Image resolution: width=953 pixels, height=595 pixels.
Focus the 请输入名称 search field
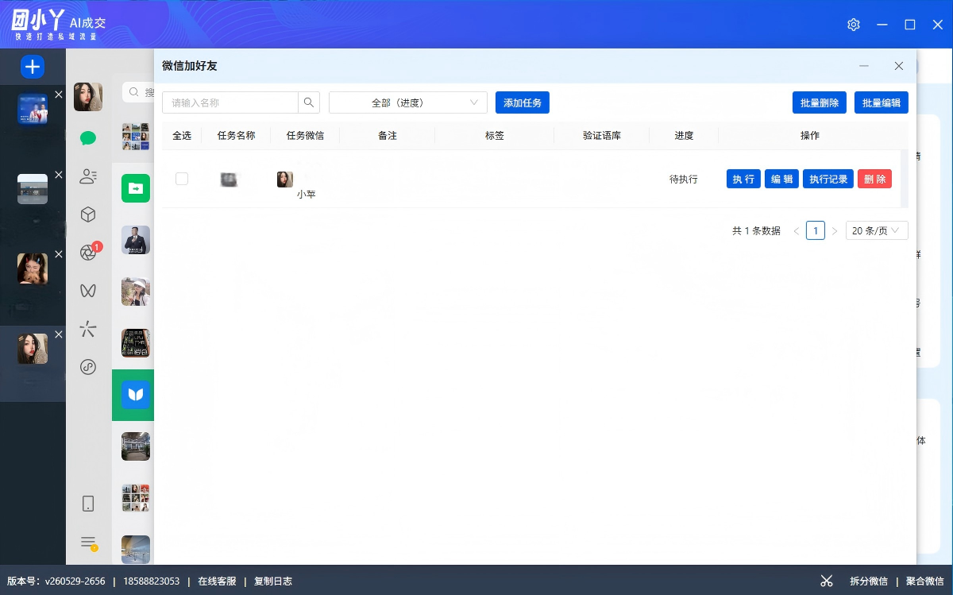click(230, 102)
